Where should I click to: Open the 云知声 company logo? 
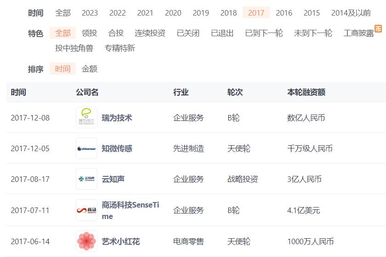(x=86, y=179)
